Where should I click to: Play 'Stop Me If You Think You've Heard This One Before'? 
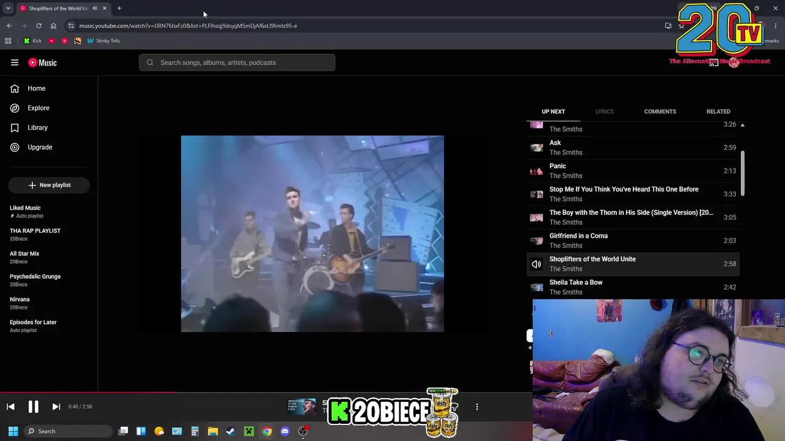point(634,194)
